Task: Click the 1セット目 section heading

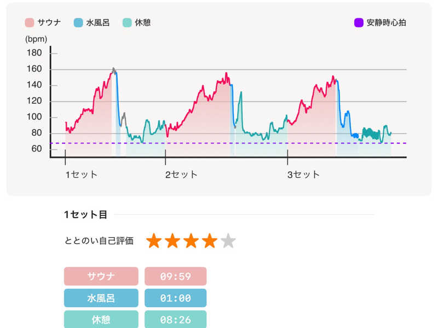Action: pos(85,214)
